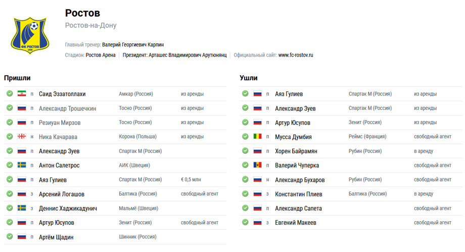Screen dimensions: 465x252
Task: Click Зенит (Россия) in departed Артур Юсупов row
Action: pyautogui.click(x=365, y=122)
